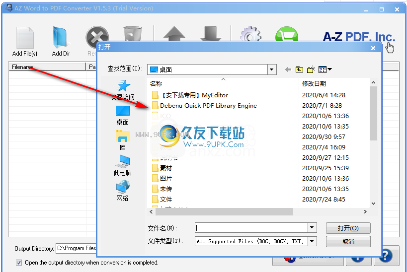Click in the file name input field
The height and width of the screenshot is (272, 407).
pyautogui.click(x=251, y=228)
